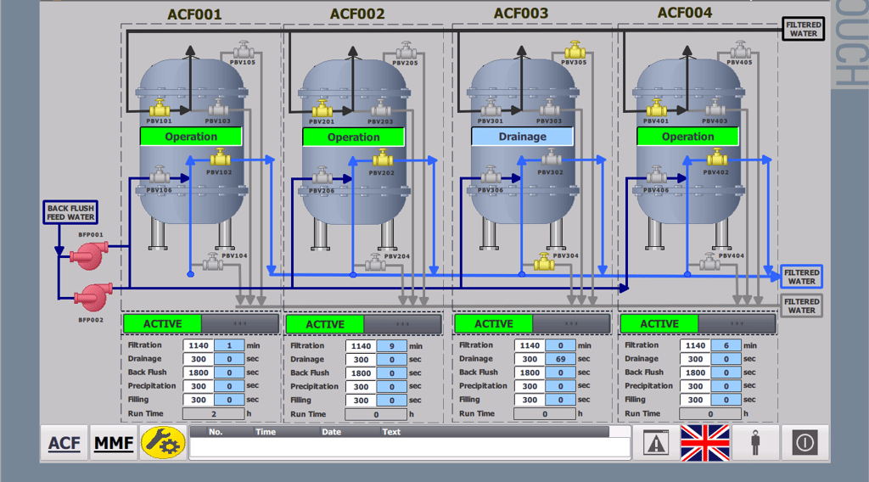
Task: Edit ACF004 Filling setpoint 300
Action: coord(695,400)
